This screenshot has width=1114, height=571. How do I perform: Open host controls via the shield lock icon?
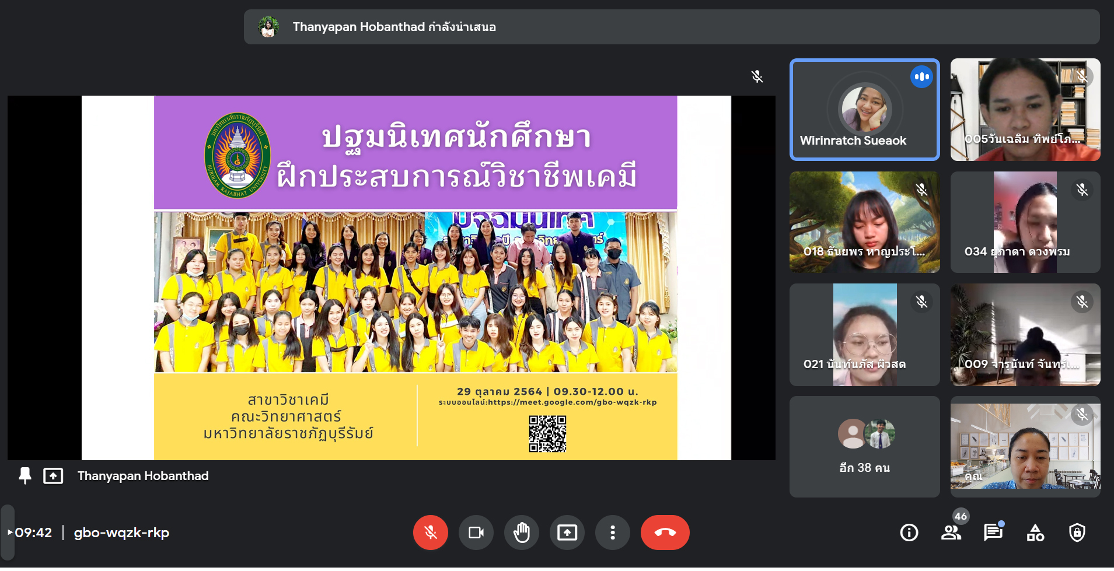tap(1077, 533)
